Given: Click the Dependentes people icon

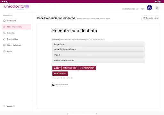Looking at the screenshot, I should point(4,39).
